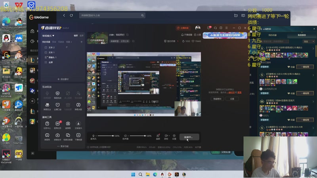Open the messages icon with red badge
The height and width of the screenshot is (178, 317).
pos(209,28)
